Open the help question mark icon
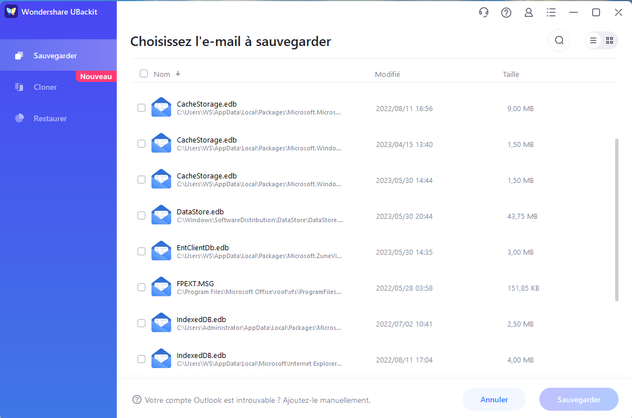The height and width of the screenshot is (418, 632). pos(506,12)
